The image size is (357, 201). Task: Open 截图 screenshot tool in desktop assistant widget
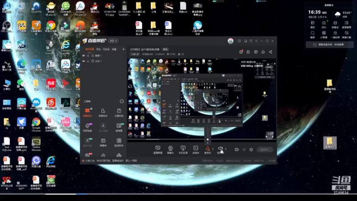pos(312,34)
